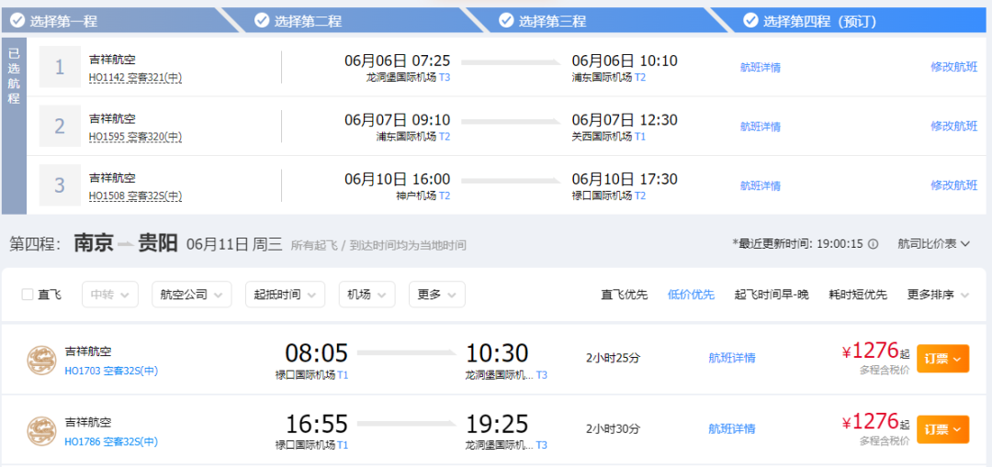
Task: Click the checkmark icon beside 选择第四程
Action: coord(750,21)
